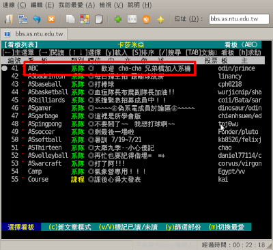Switch to the bbs.as.ntu.edu.tw tab

(x=34, y=34)
